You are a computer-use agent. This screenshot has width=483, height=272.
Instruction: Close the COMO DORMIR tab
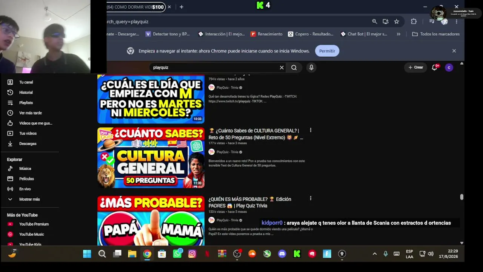(169, 7)
